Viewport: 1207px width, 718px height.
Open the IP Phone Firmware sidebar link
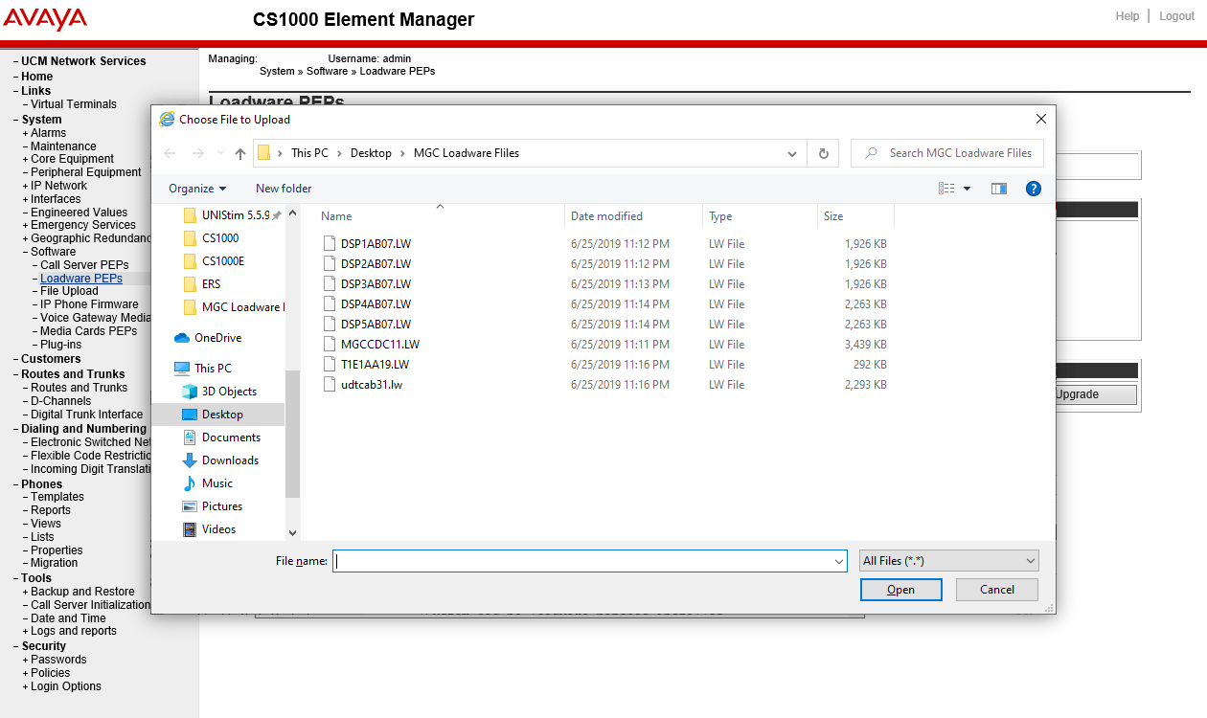(89, 304)
